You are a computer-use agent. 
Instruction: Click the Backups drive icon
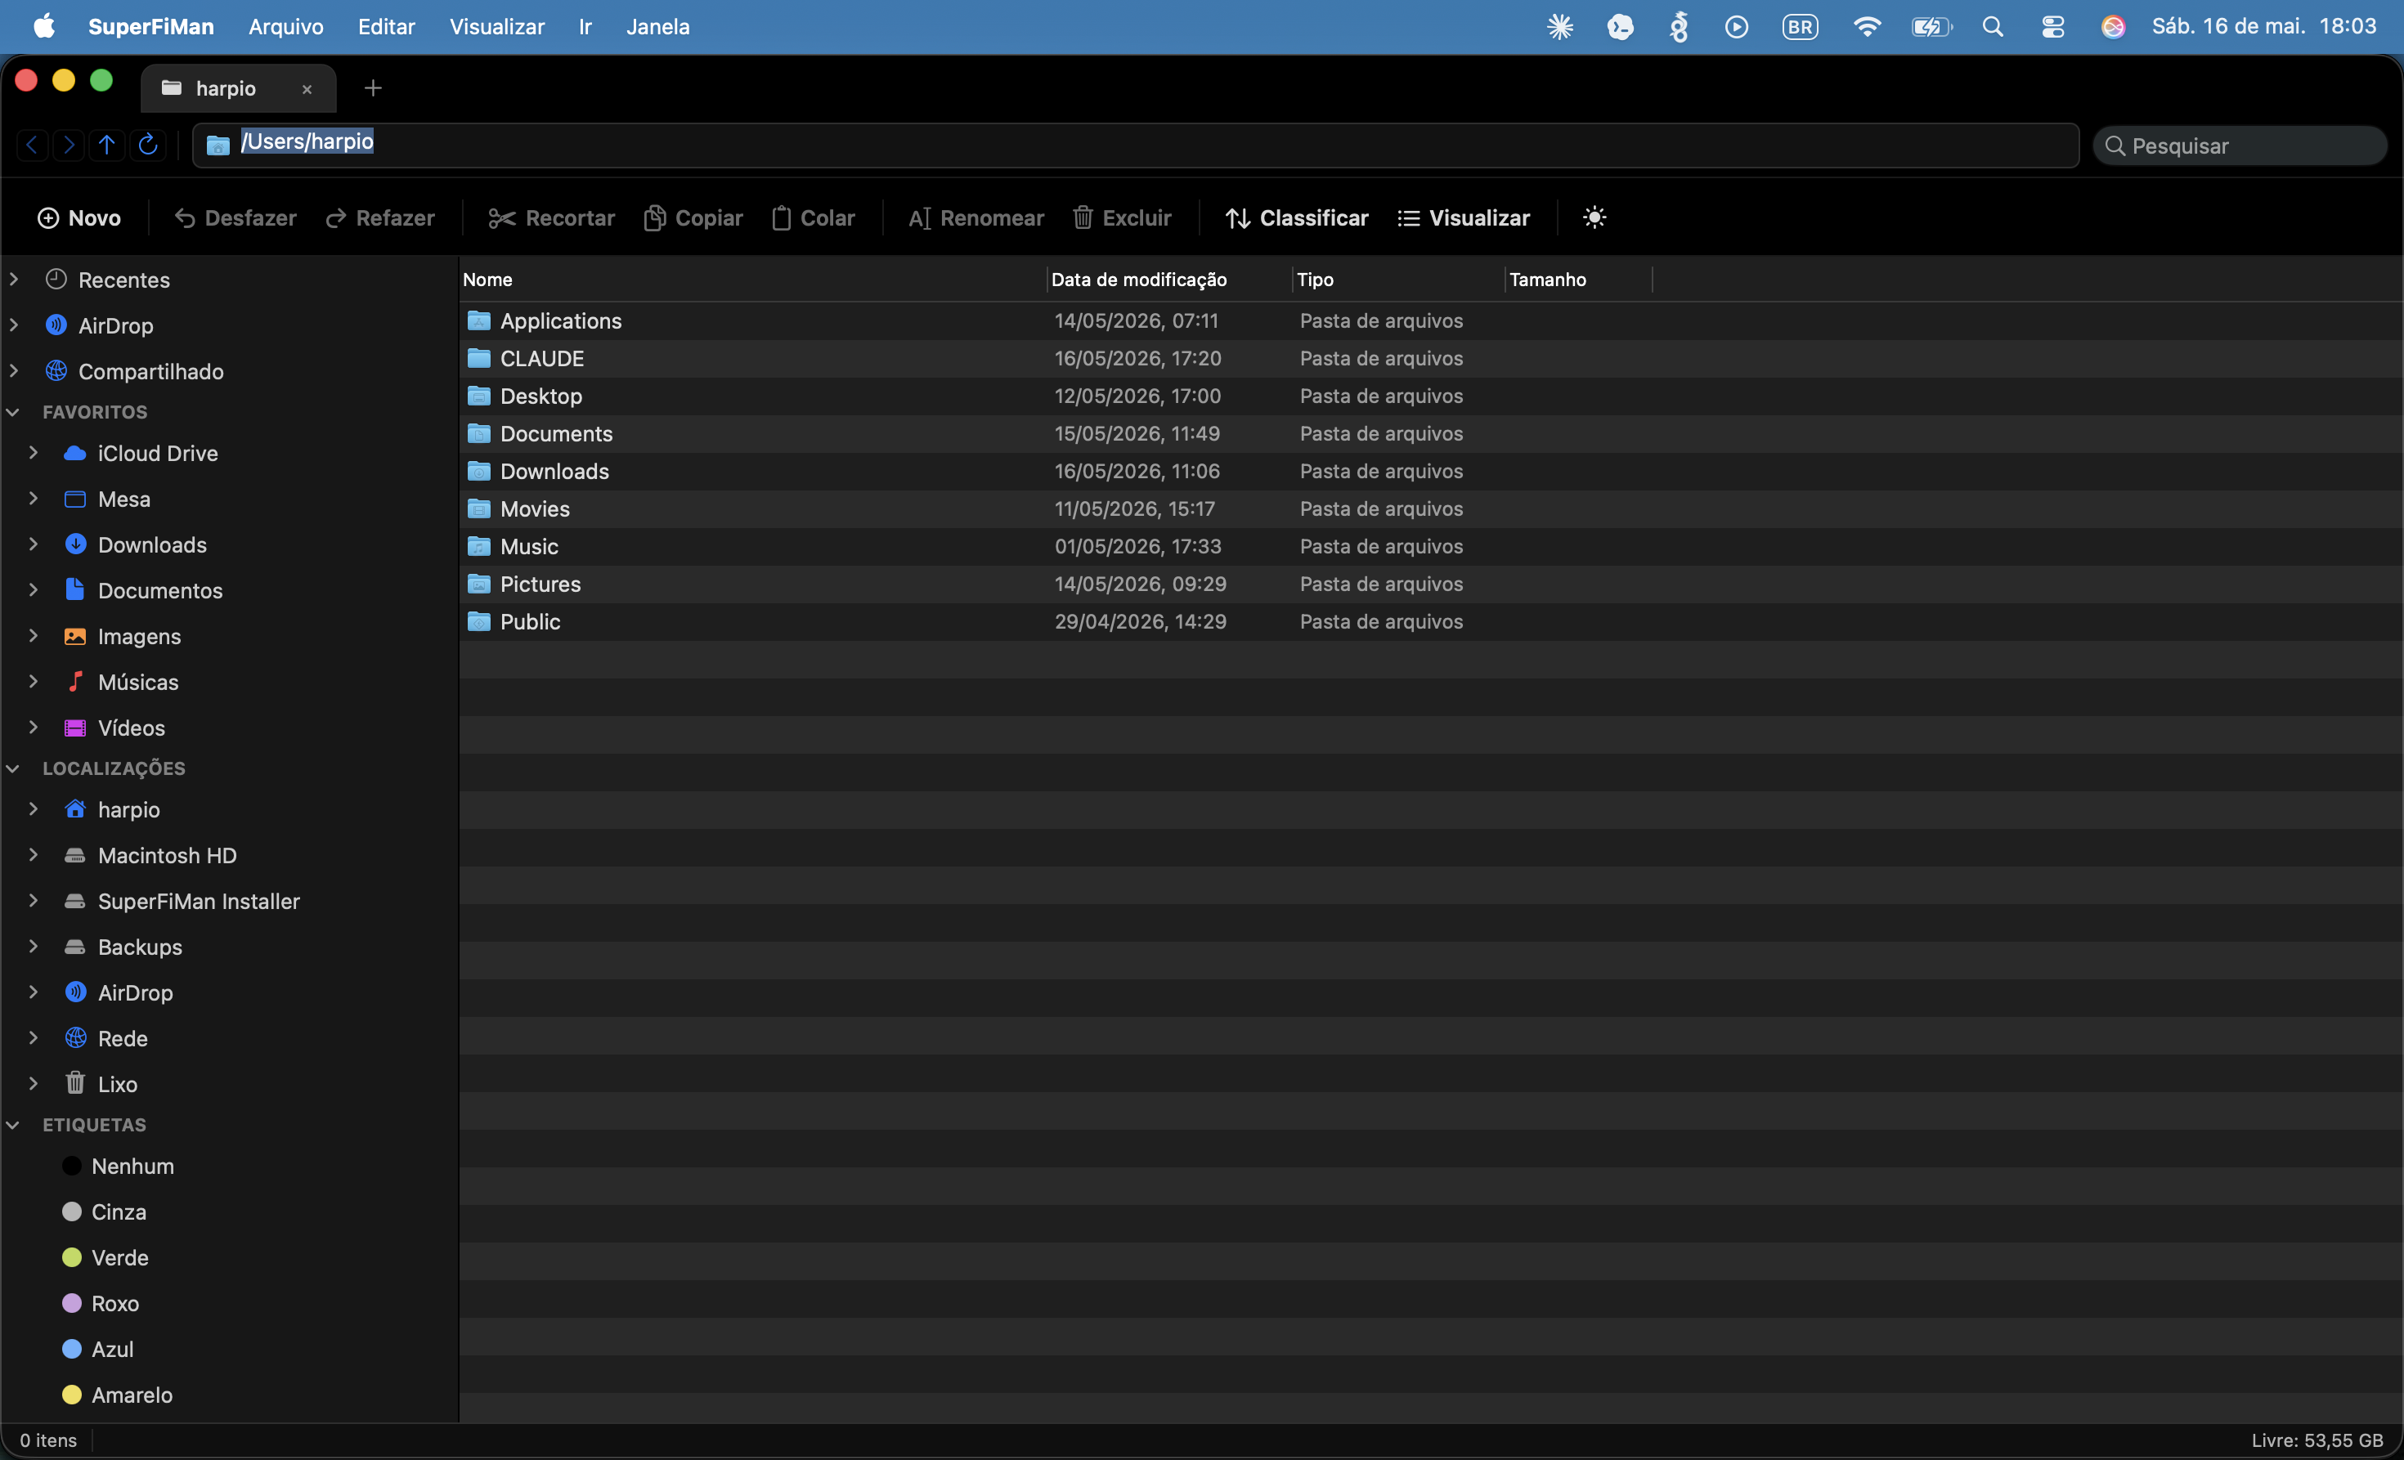point(75,946)
